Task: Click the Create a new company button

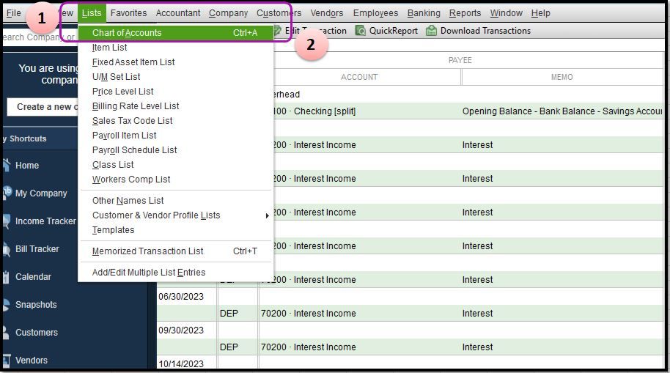Action: click(x=43, y=107)
